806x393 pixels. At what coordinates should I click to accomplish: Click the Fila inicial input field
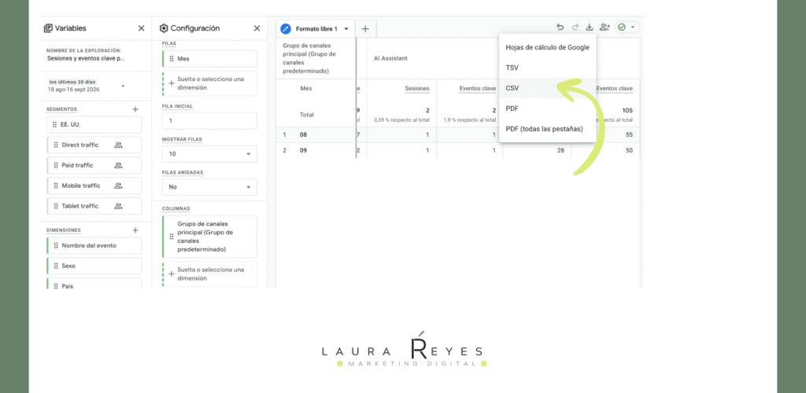point(209,121)
